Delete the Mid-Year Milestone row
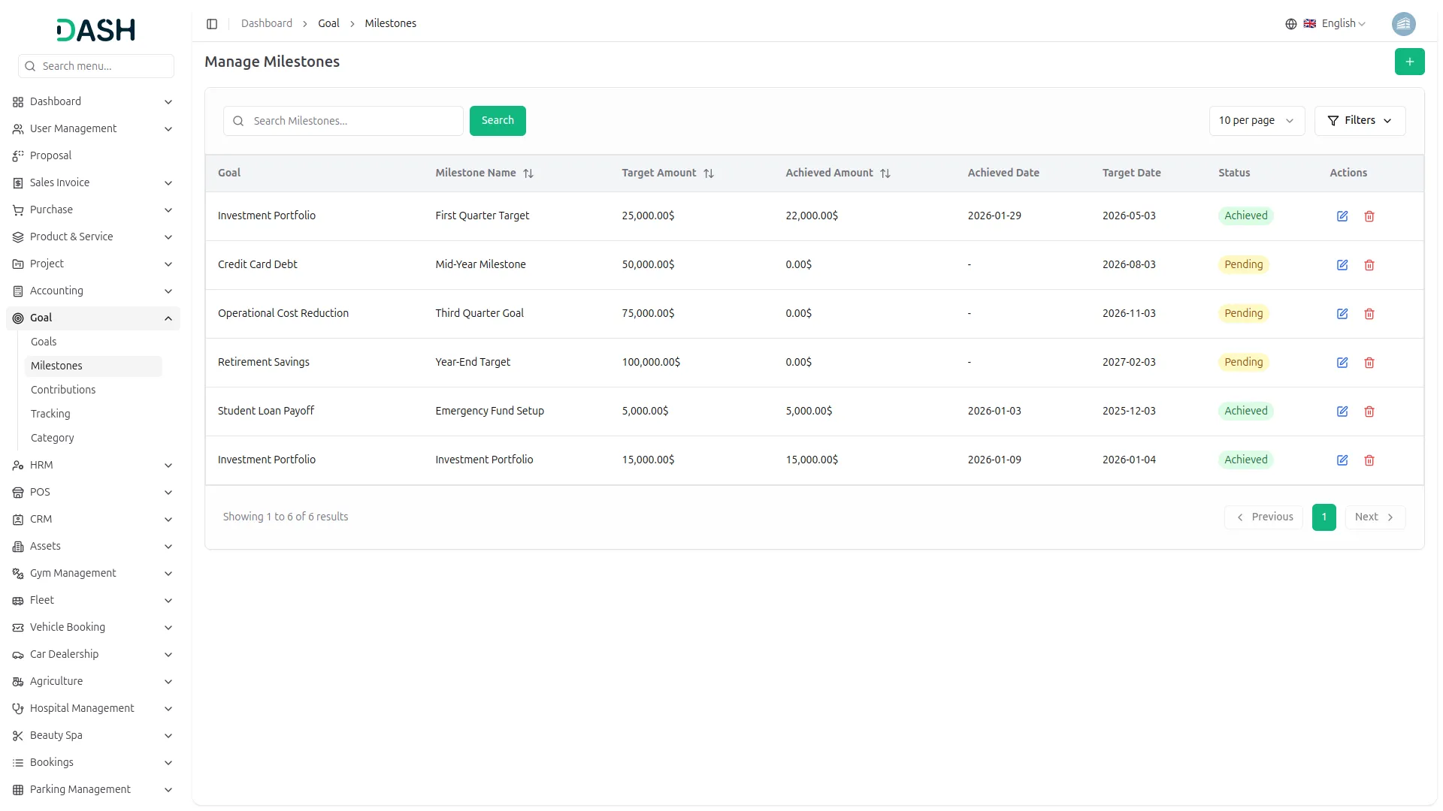 (x=1369, y=265)
